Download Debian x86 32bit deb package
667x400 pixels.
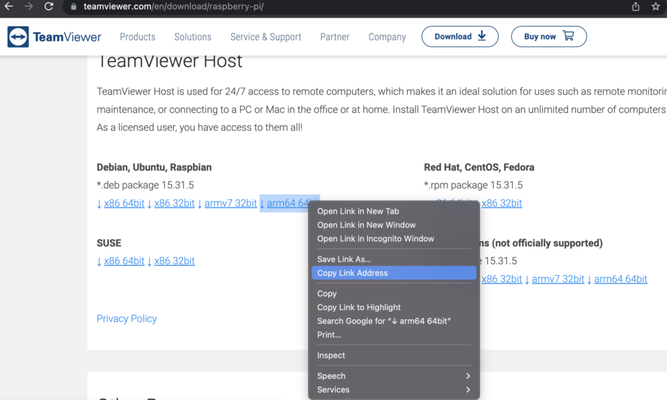point(175,204)
